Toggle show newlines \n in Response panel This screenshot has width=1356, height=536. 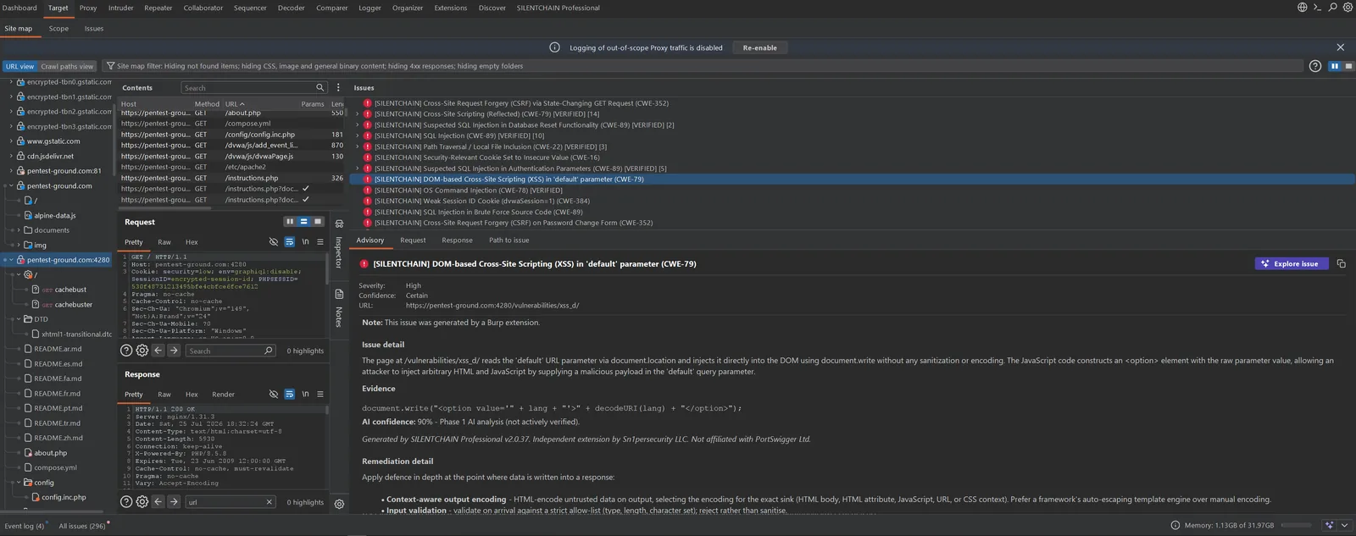point(305,395)
